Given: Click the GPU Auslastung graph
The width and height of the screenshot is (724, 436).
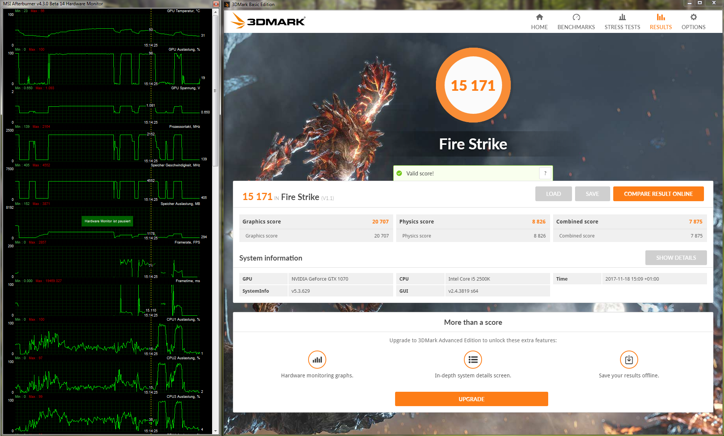Looking at the screenshot, I should 107,68.
